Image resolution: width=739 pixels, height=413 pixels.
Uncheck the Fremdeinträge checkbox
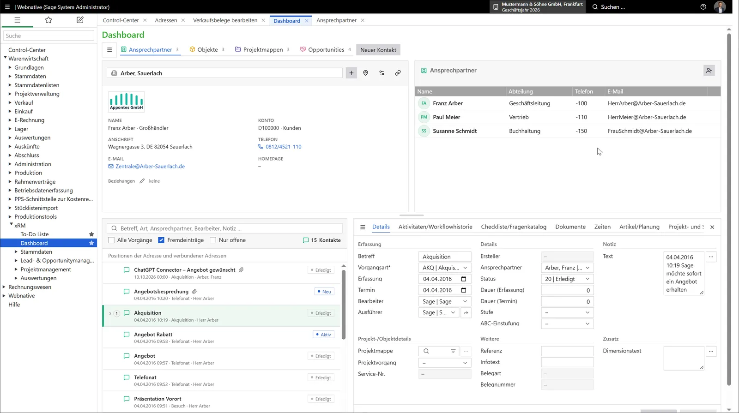[161, 240]
